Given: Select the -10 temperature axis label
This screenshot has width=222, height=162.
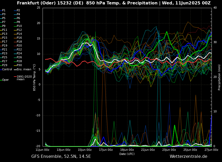Looking at the screenshot, I should coord(38,115).
